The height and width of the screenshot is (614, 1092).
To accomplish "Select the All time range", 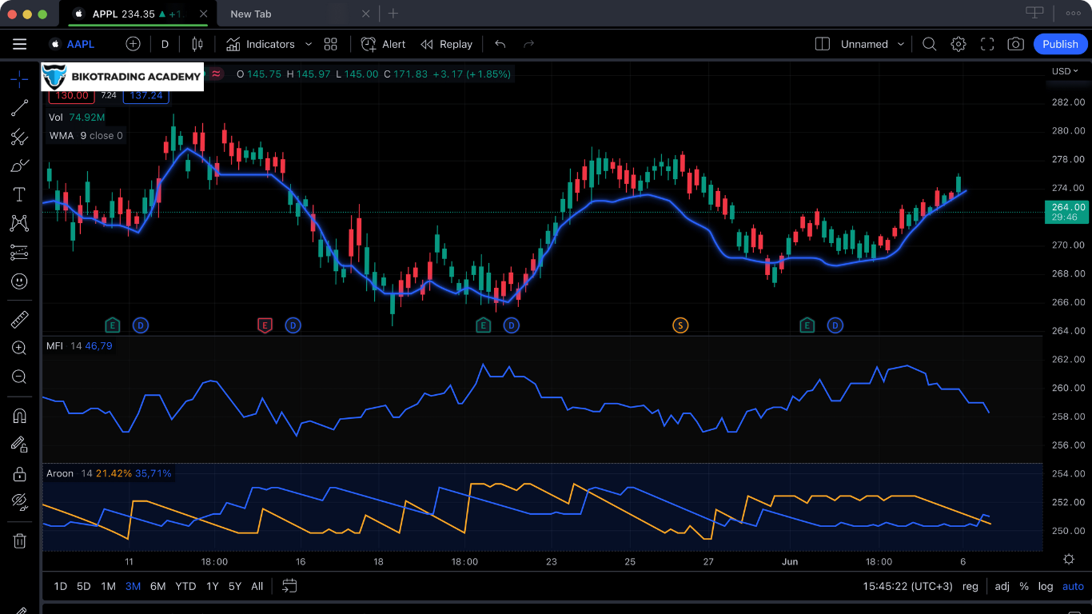I will 257,586.
